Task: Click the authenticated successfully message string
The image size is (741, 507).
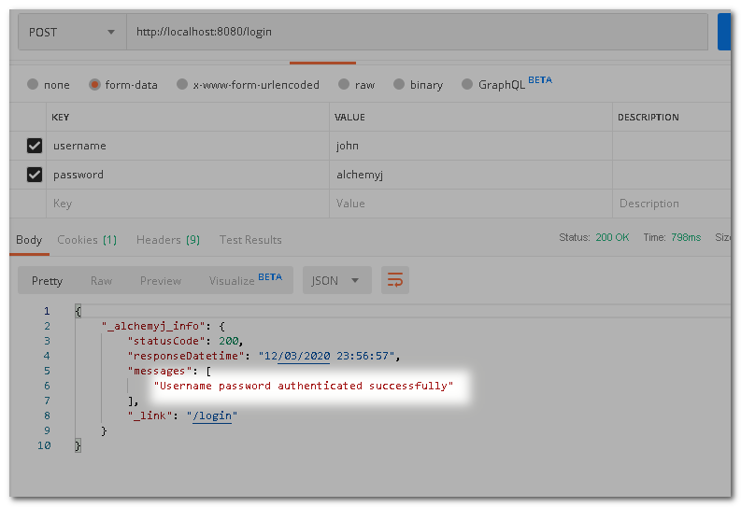Action: pos(304,386)
